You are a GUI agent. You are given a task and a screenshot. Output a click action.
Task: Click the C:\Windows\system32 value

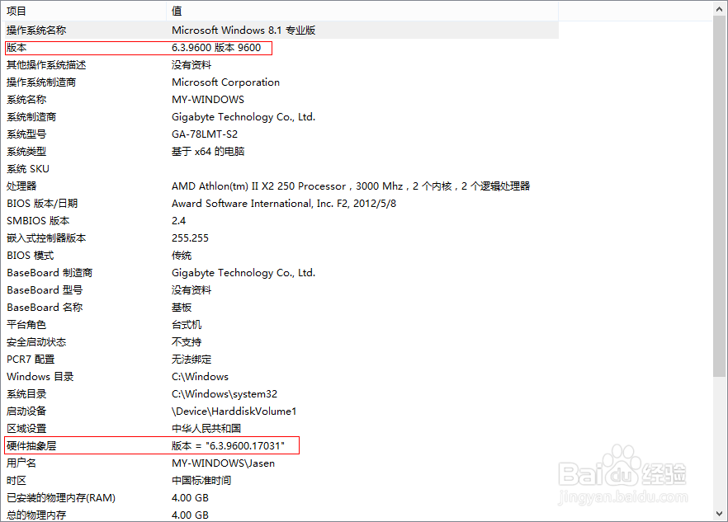point(225,394)
